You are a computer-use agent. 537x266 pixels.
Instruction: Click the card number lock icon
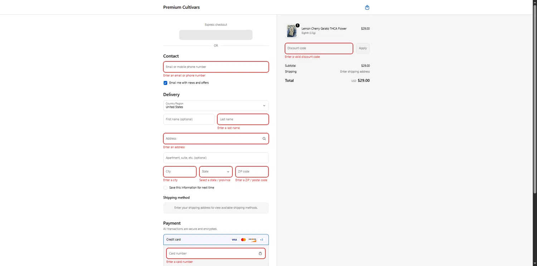pos(260,254)
